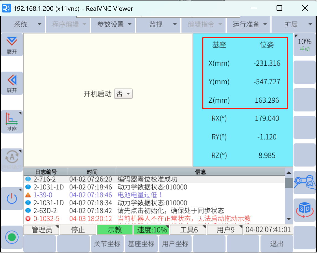Image resolution: width=317 pixels, height=253 pixels.
Task: Click the left-pointing double-arrow 展开 icon
Action: [12, 83]
